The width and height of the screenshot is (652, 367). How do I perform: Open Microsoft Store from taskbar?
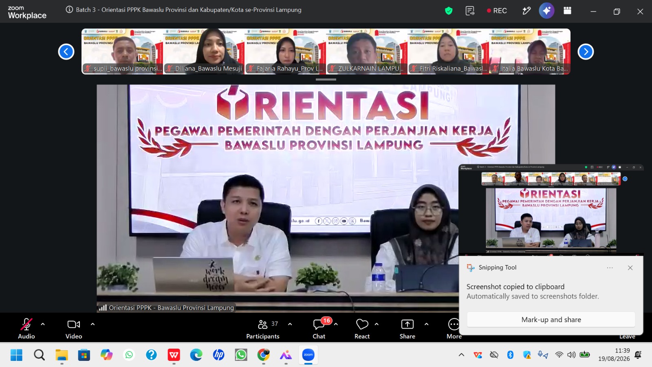coord(84,355)
